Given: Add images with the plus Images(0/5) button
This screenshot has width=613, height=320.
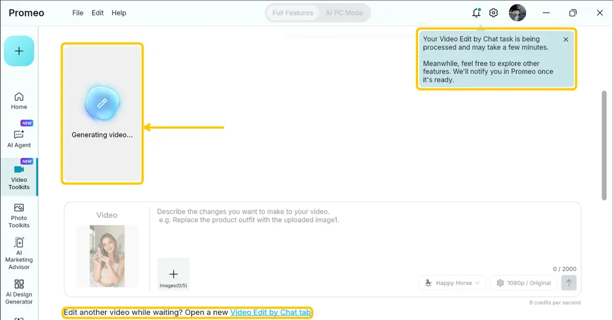Looking at the screenshot, I should 173,274.
